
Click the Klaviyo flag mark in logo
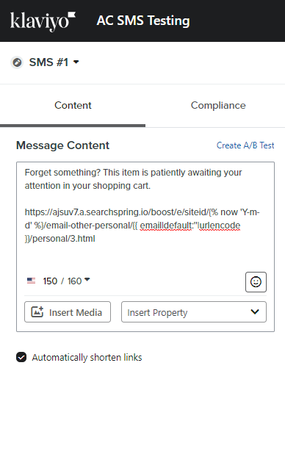72,15
